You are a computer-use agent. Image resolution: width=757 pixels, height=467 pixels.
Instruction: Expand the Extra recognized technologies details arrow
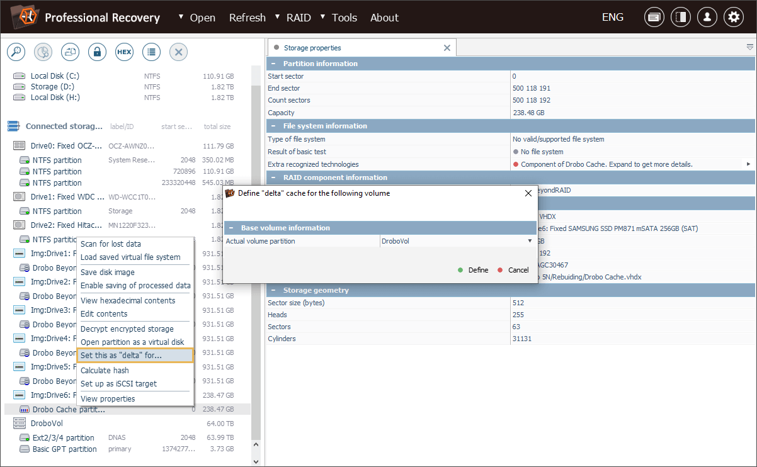click(749, 164)
